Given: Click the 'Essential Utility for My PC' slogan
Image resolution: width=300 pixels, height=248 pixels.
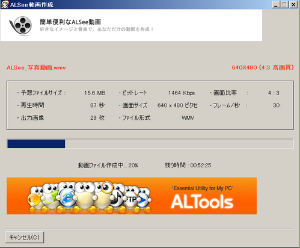Looking at the screenshot, I should pyautogui.click(x=203, y=188).
